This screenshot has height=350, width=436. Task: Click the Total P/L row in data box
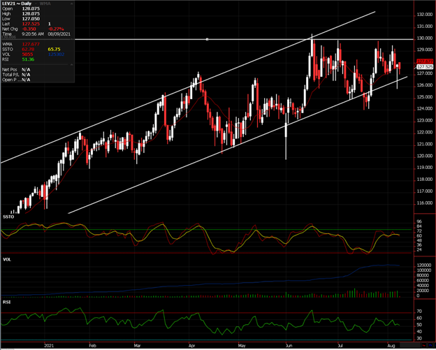[x=15, y=75]
